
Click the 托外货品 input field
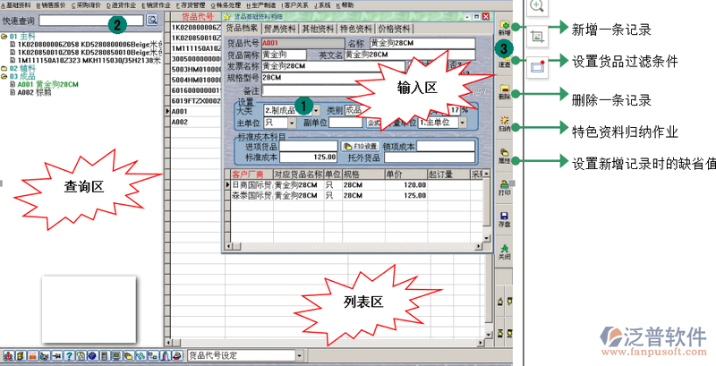tap(430, 157)
